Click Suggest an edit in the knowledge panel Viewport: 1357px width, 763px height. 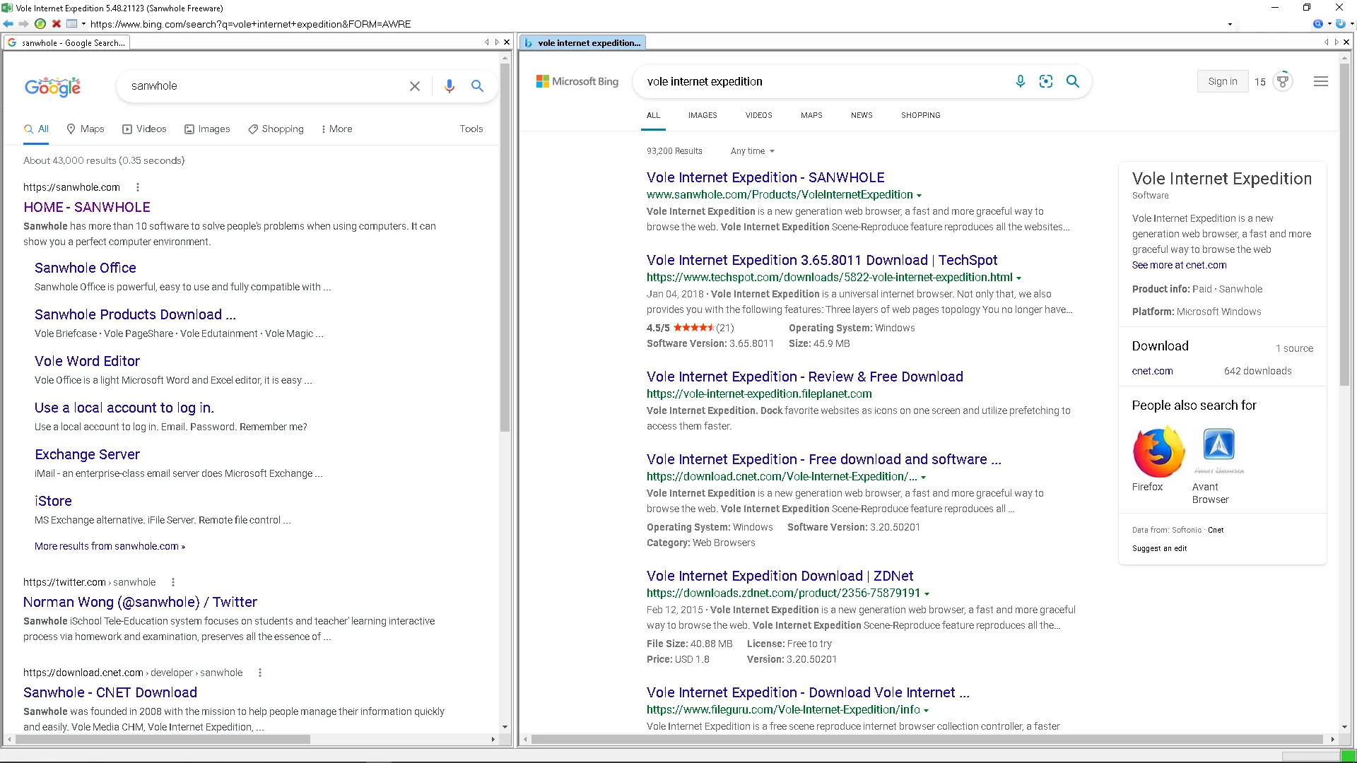[x=1159, y=548]
